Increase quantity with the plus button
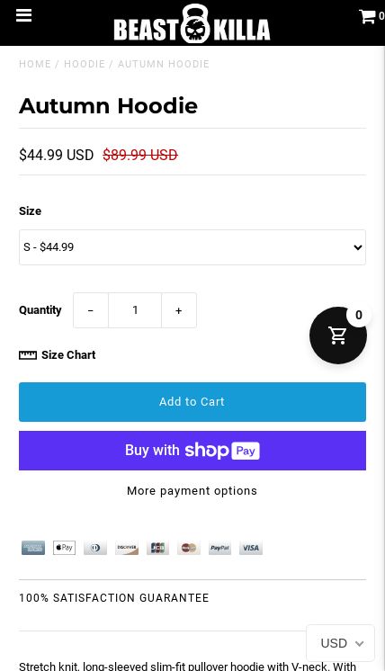Viewport: 385px width, 671px height. pos(179,310)
